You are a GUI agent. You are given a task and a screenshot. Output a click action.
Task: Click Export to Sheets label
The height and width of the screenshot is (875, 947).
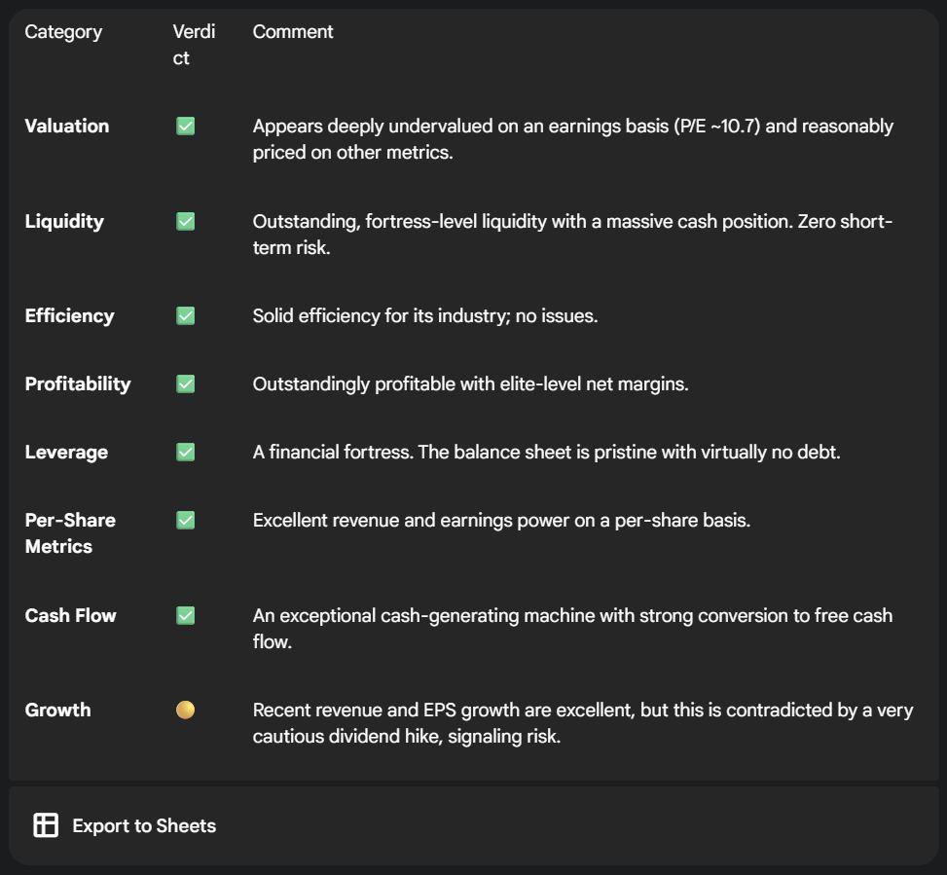coord(144,825)
